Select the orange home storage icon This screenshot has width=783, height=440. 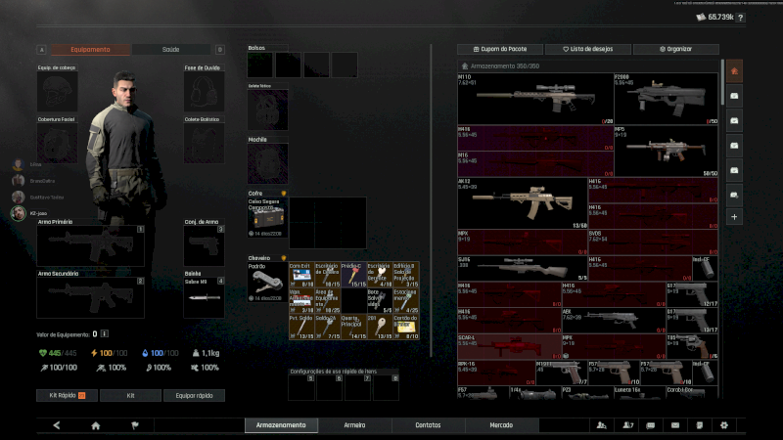point(735,70)
